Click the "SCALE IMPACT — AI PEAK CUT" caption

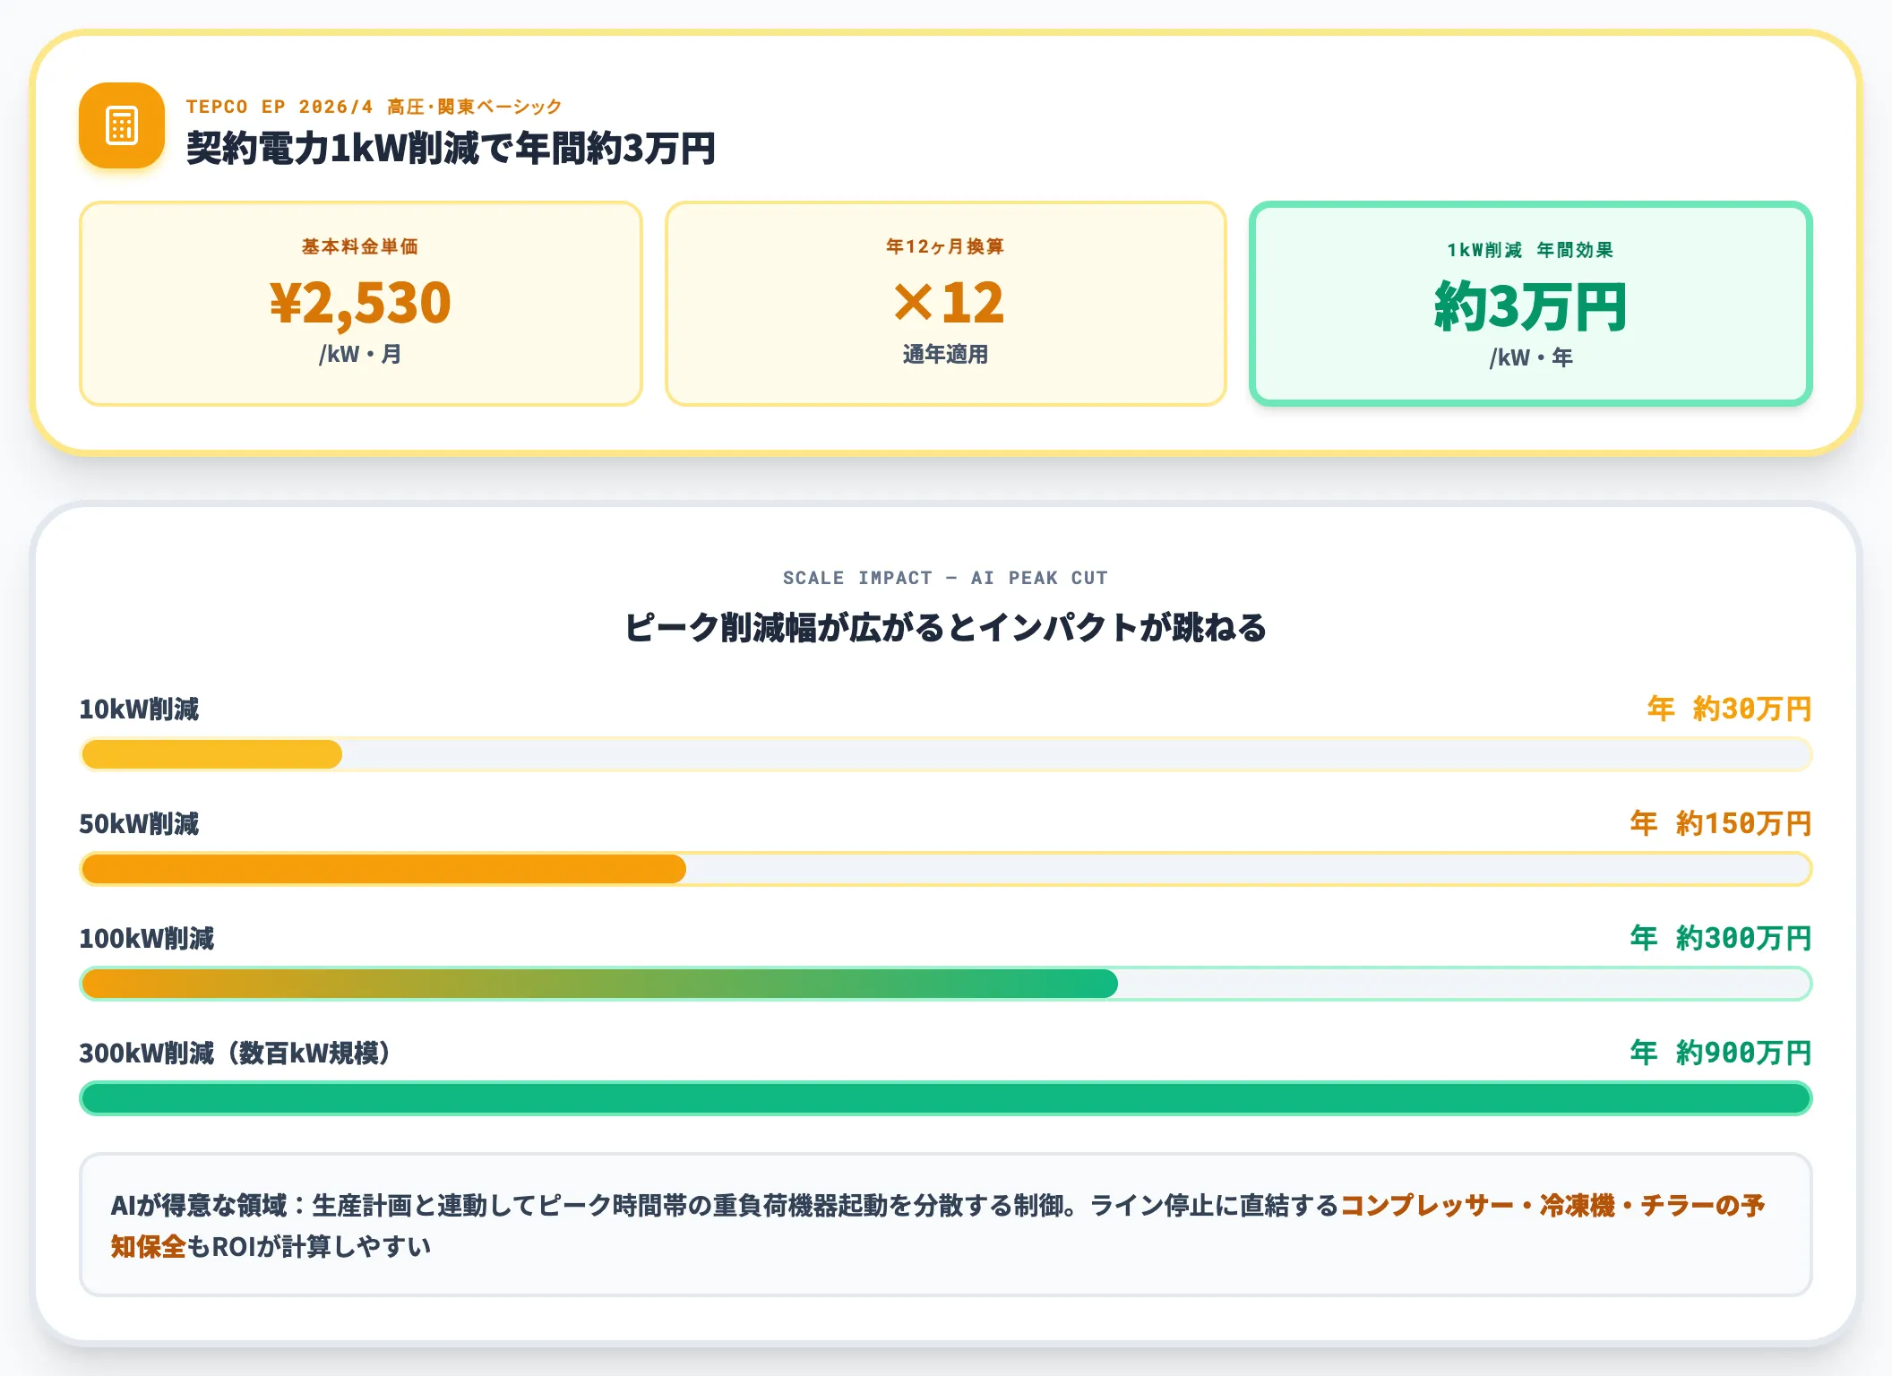945,578
